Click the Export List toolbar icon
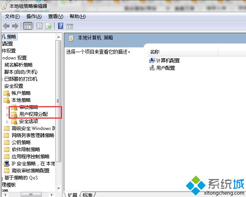This screenshot has height=197, width=246. (x=49, y=26)
